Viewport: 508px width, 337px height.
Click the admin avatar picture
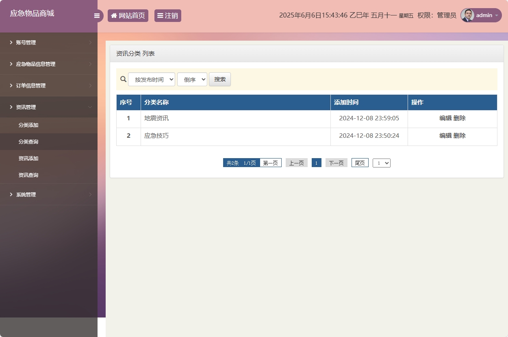click(x=467, y=15)
